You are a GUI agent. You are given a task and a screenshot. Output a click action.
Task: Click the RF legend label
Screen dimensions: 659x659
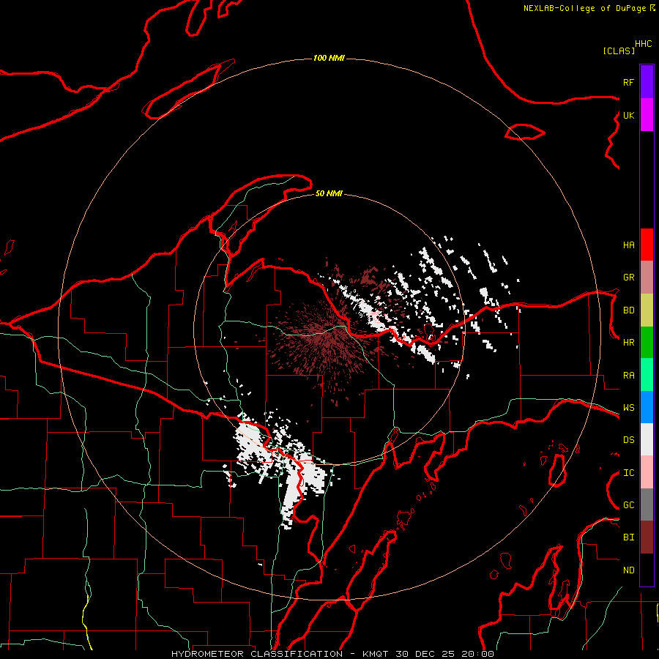click(628, 82)
